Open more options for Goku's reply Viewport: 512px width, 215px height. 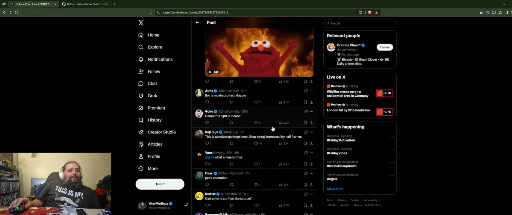[311, 111]
